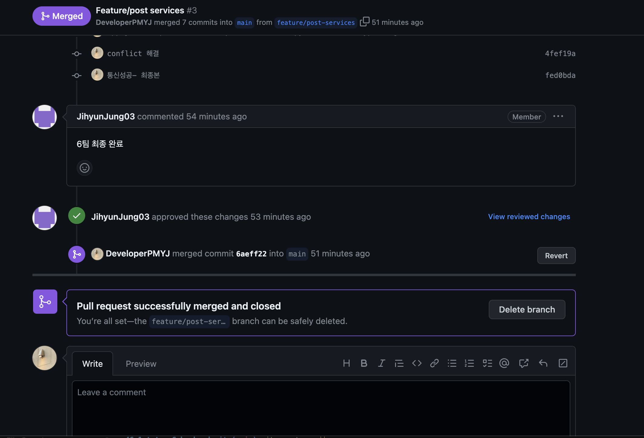The image size is (644, 438).
Task: Click the Heading formatting icon
Action: pyautogui.click(x=346, y=363)
